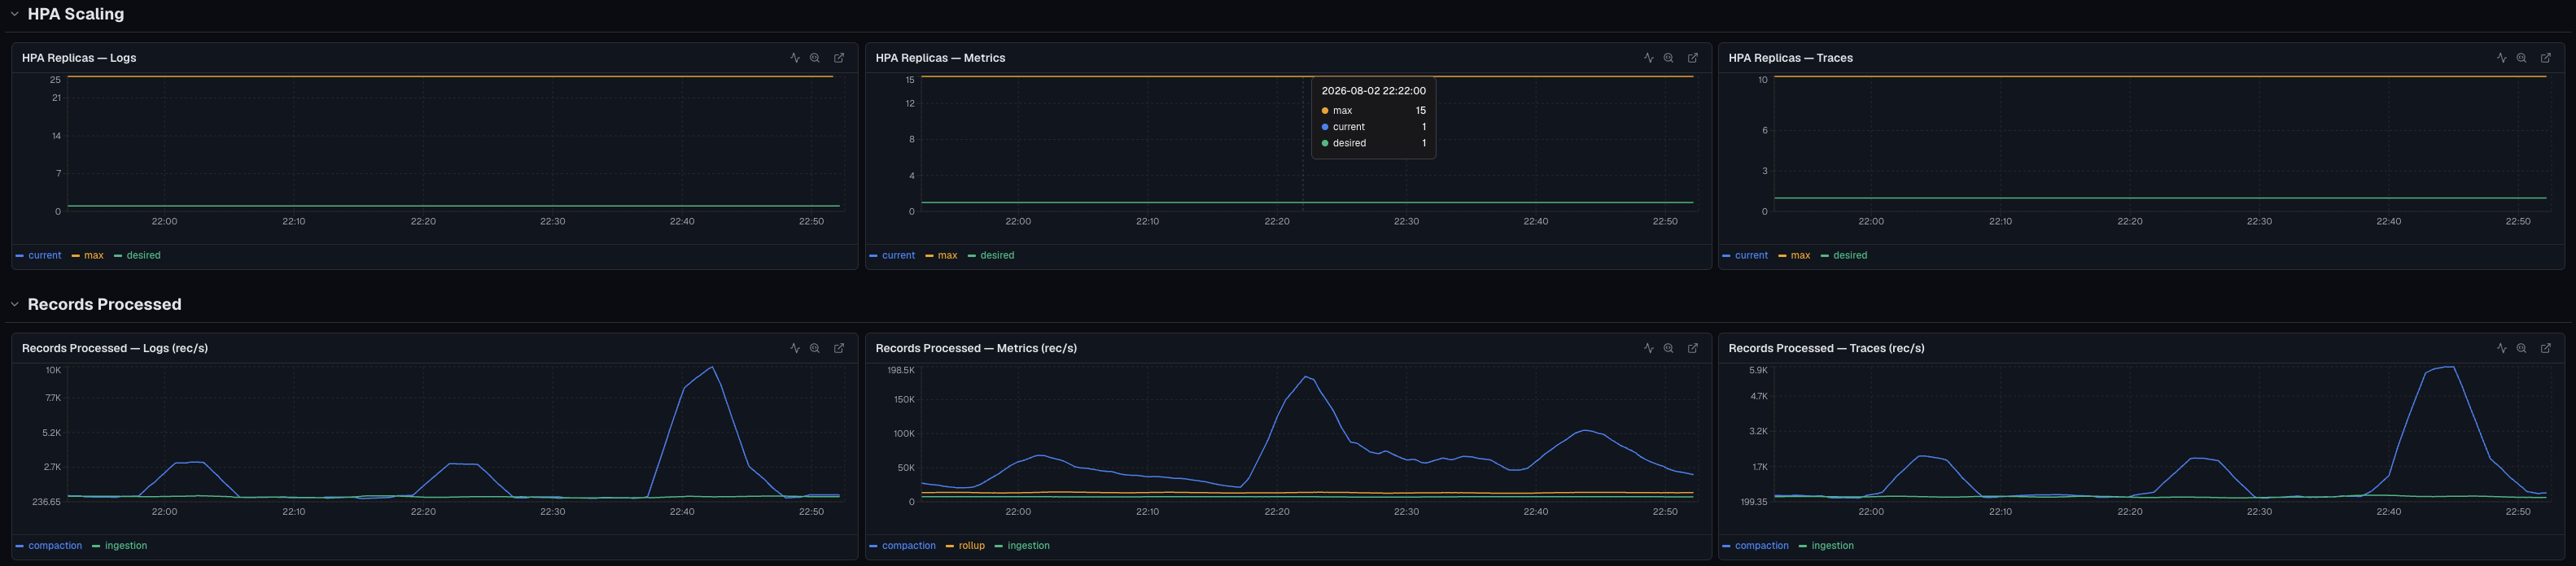The image size is (2576, 566).
Task: Open Records Processed — Traces panel externally
Action: (2546, 348)
